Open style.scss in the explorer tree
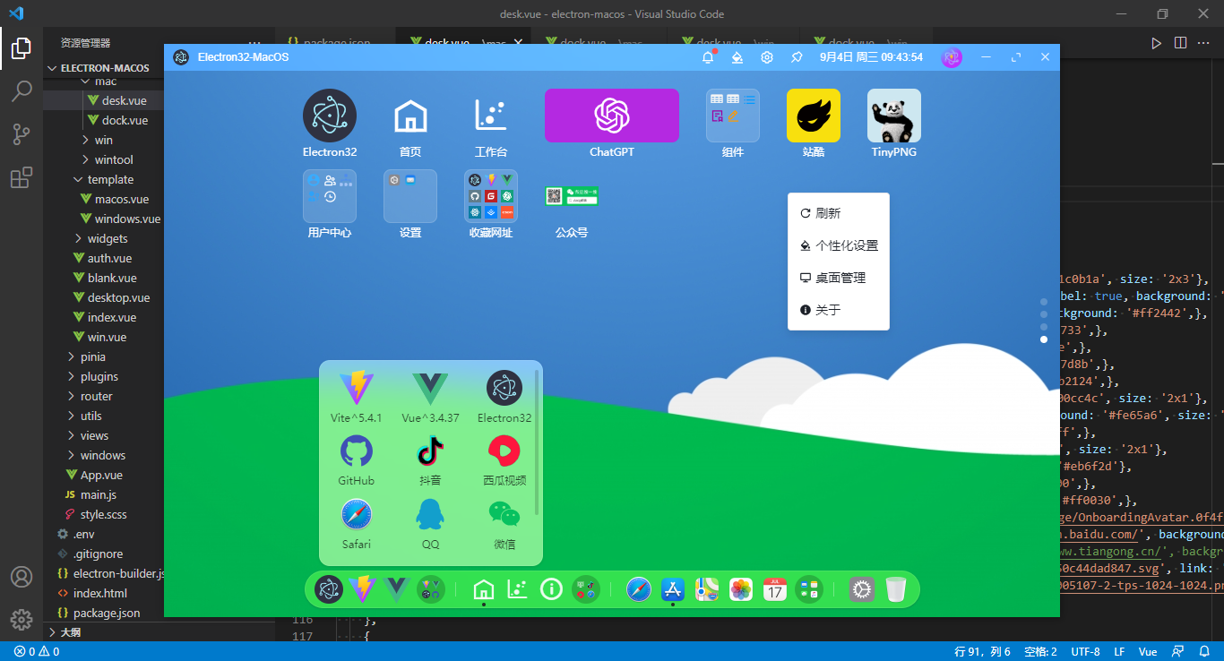Screen dimensions: 1224x661 103,514
